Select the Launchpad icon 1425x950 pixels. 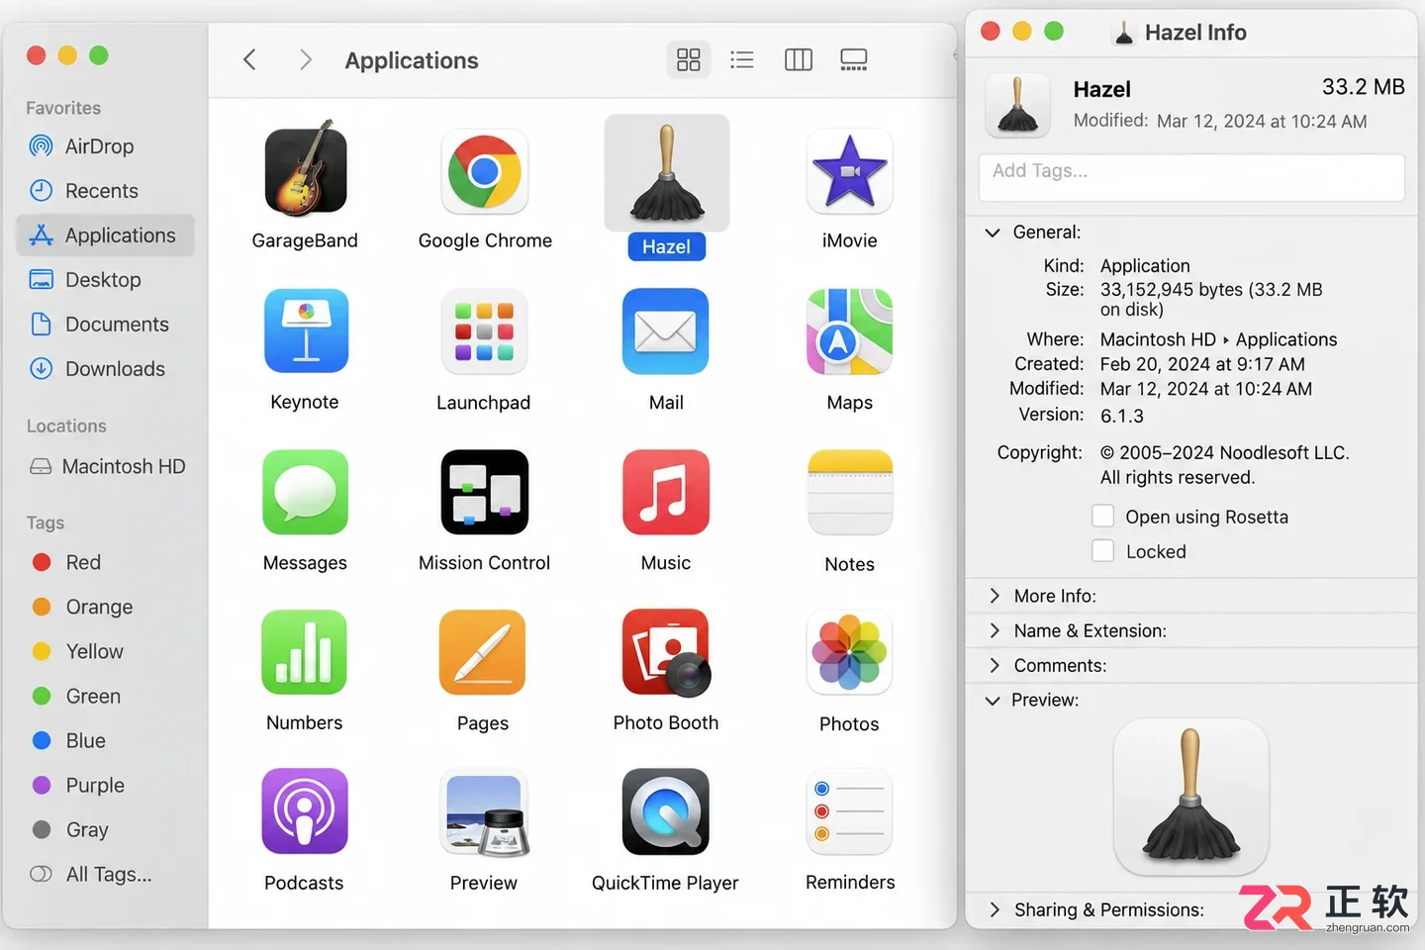(484, 332)
